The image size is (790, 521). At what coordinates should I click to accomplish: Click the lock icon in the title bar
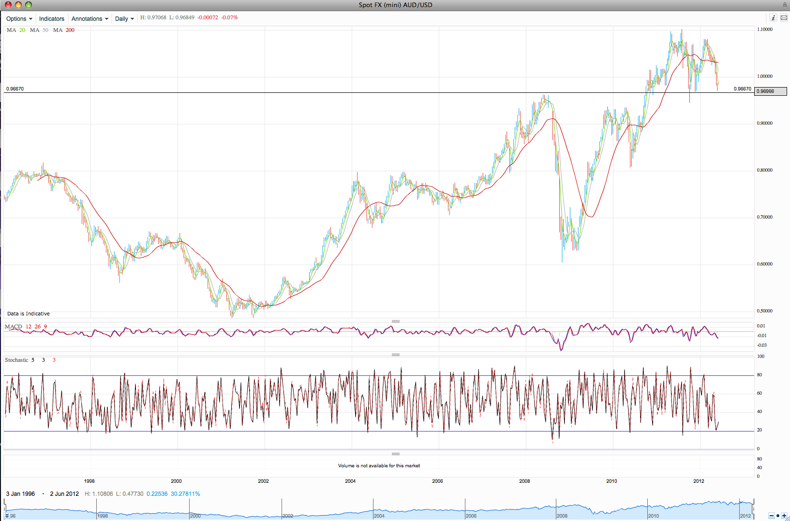(x=785, y=4)
